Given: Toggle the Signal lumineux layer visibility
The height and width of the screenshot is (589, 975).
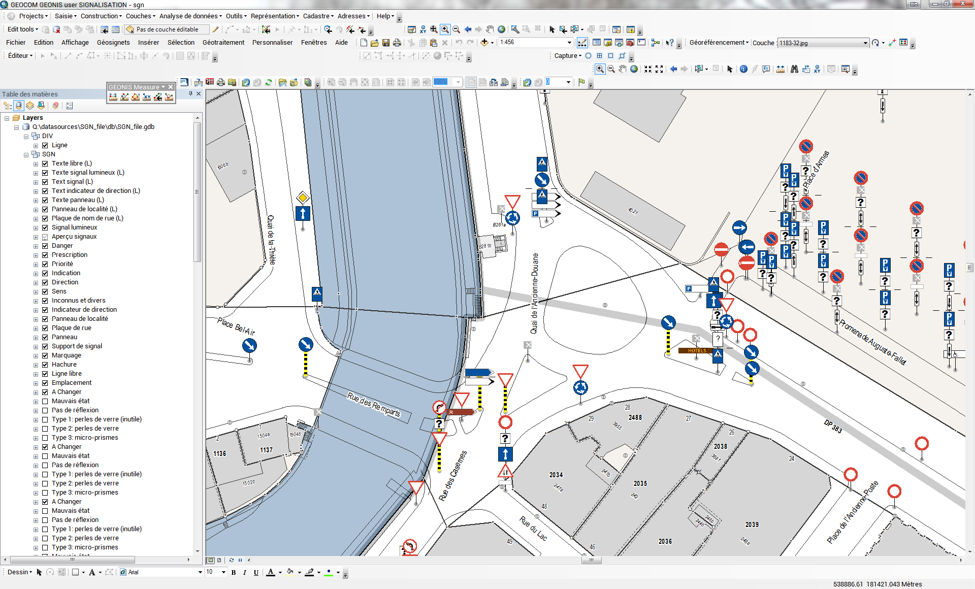Looking at the screenshot, I should [x=45, y=227].
